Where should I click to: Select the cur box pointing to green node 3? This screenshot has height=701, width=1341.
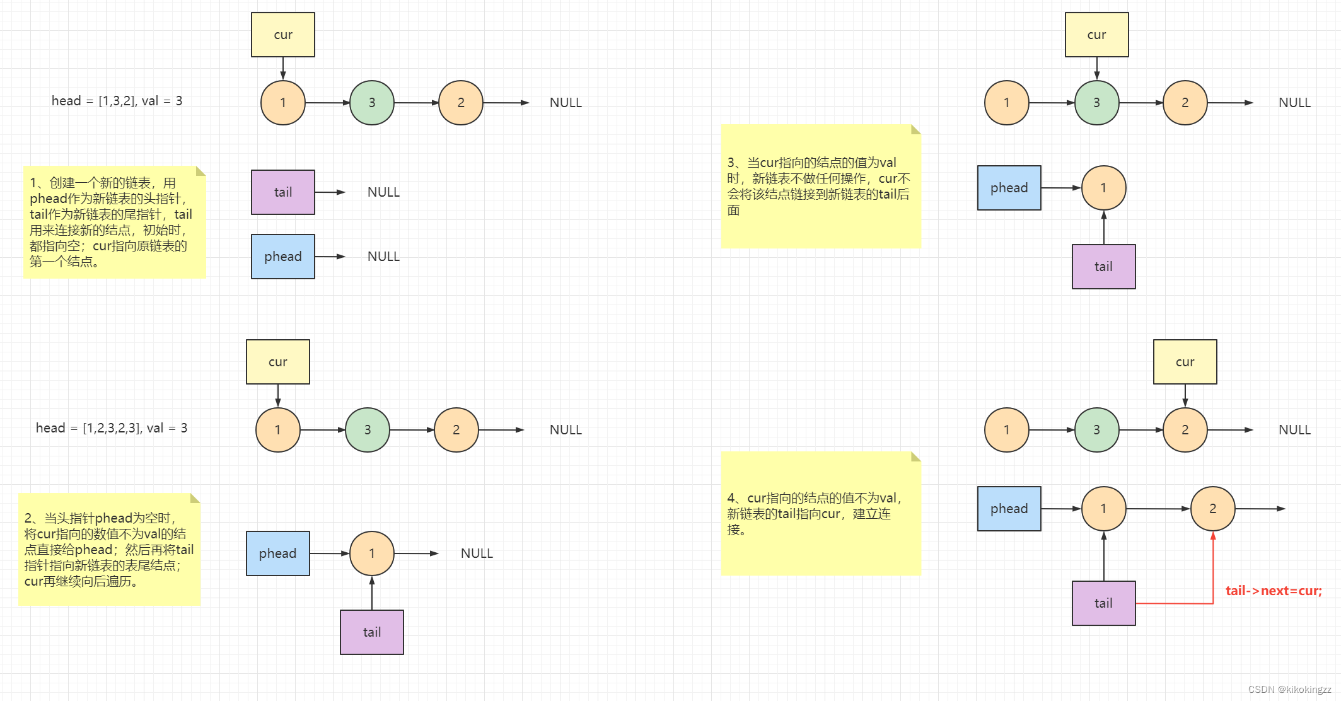pyautogui.click(x=1096, y=35)
